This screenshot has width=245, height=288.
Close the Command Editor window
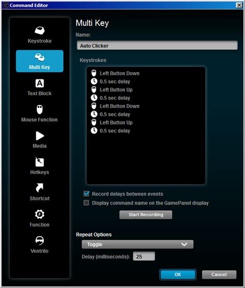[x=239, y=5]
